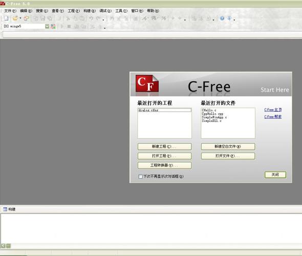Open the C-Free 帮助 link
This screenshot has width=302, height=256.
[273, 117]
